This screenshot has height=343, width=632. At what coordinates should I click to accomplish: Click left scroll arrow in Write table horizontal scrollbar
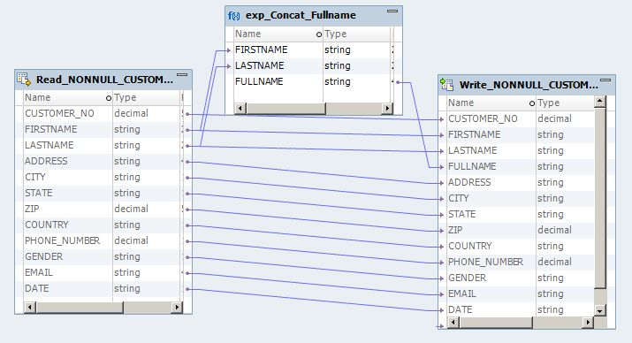tap(453, 323)
